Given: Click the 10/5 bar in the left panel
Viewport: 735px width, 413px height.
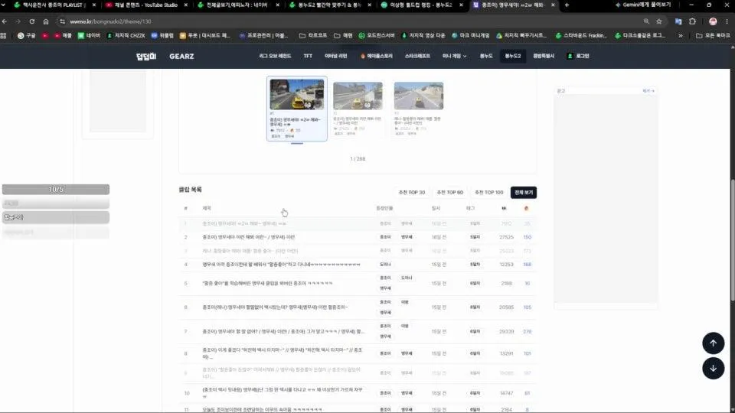Looking at the screenshot, I should tap(56, 189).
